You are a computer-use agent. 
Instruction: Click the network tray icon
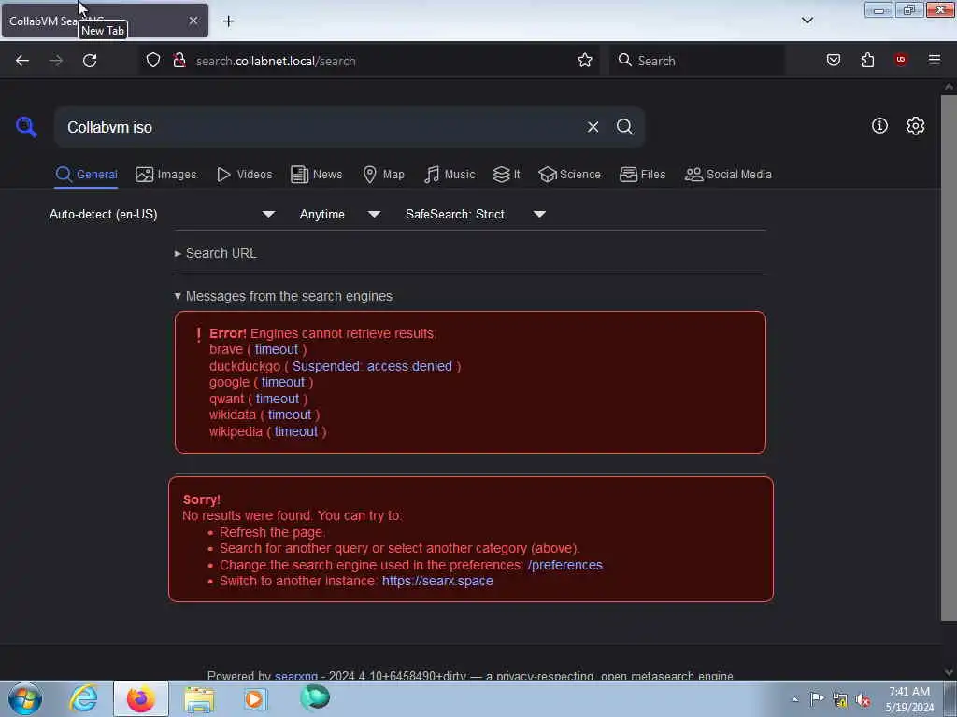click(840, 700)
